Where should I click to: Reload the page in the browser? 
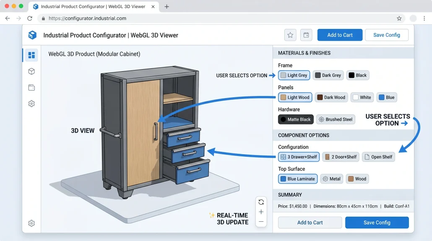(30, 18)
